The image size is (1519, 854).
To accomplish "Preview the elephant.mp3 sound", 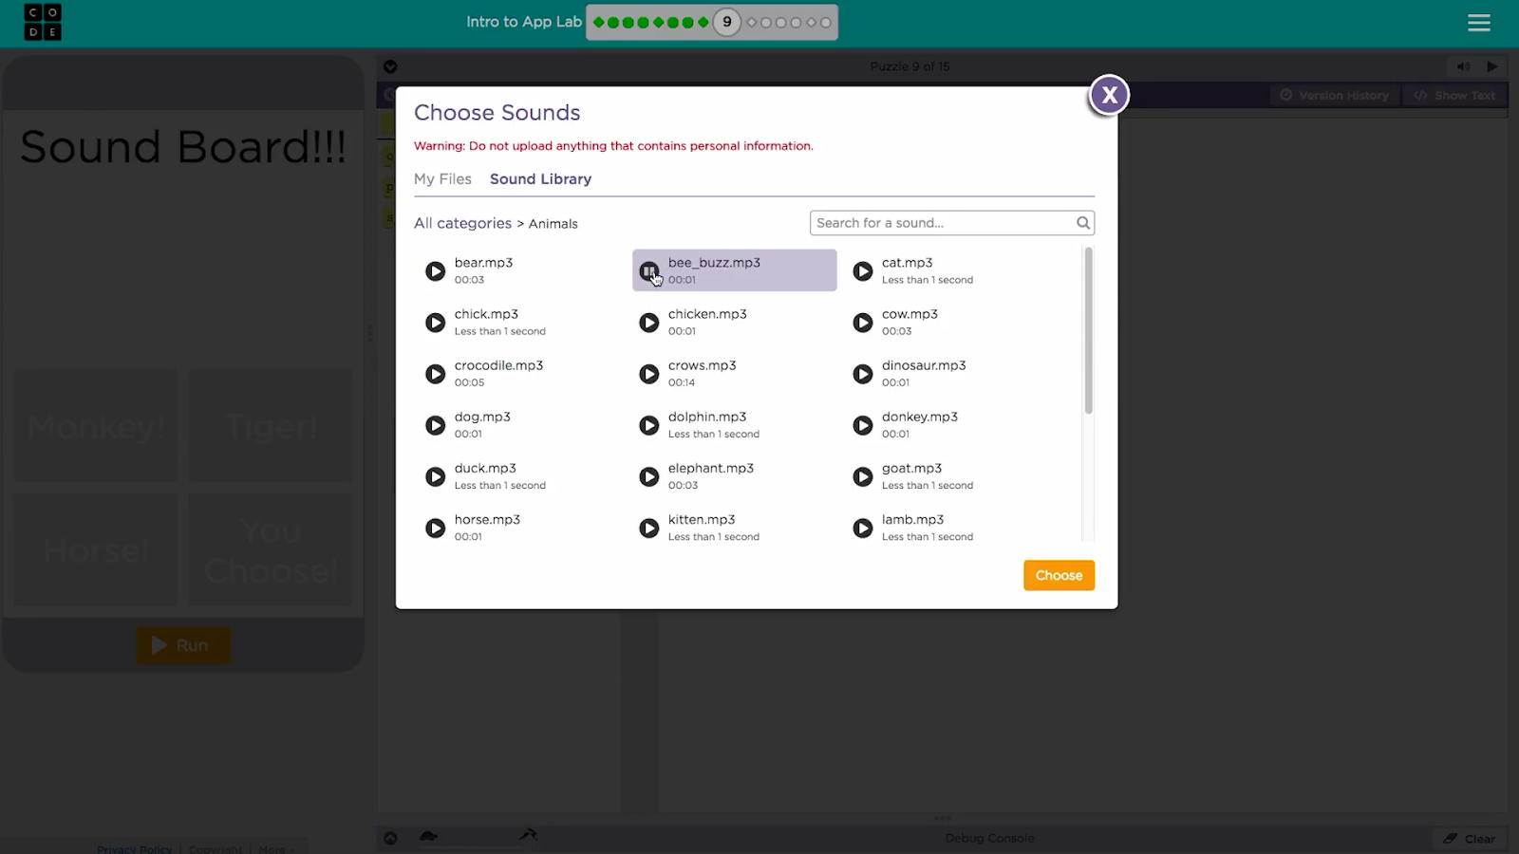I will point(648,476).
